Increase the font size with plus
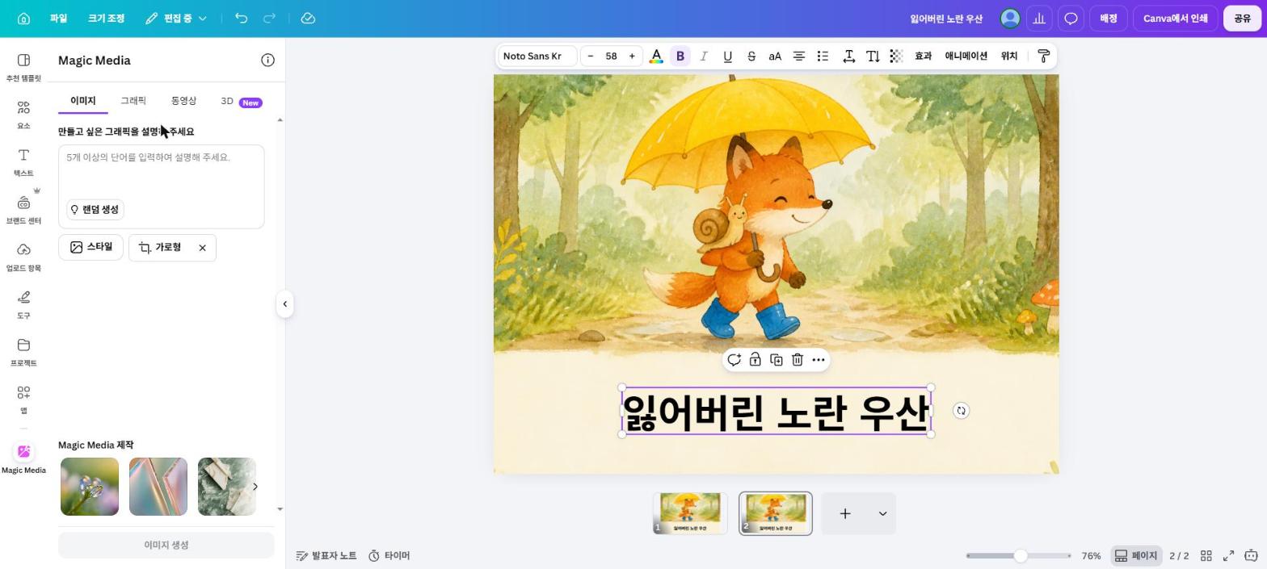Viewport: 1267px width, 569px height. tap(632, 56)
